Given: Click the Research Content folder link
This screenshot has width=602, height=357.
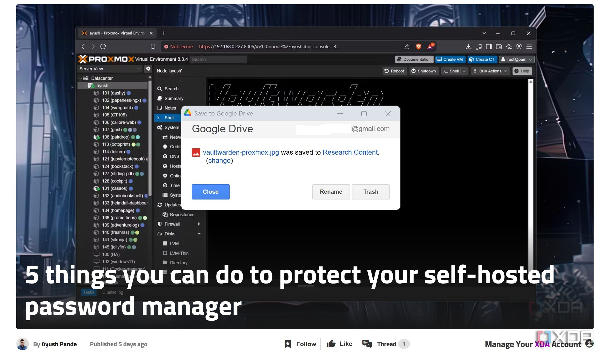Looking at the screenshot, I should coord(350,152).
